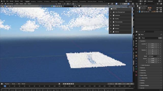Open the Window menu

click(17, 1)
